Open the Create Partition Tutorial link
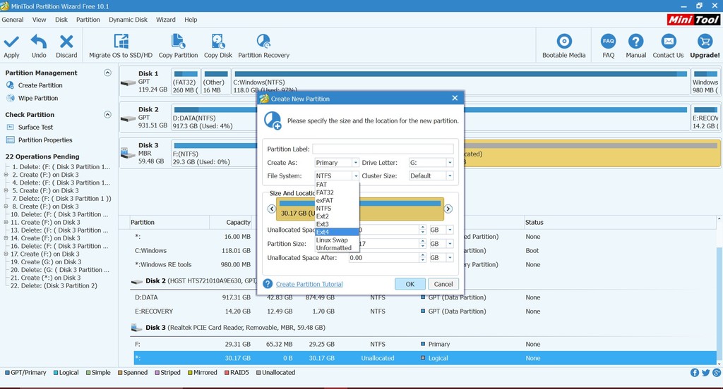This screenshot has height=389, width=723. 309,284
